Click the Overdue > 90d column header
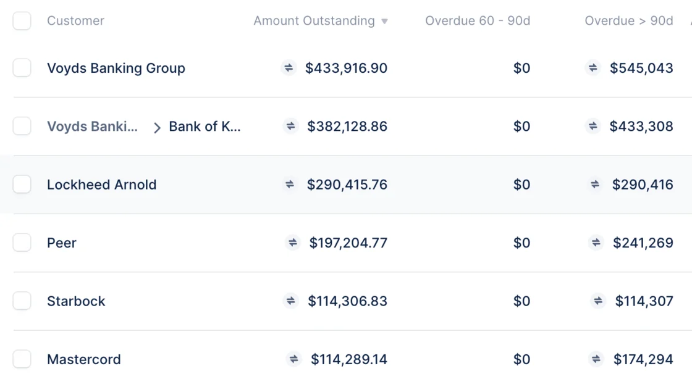This screenshot has width=692, height=387. (x=629, y=21)
